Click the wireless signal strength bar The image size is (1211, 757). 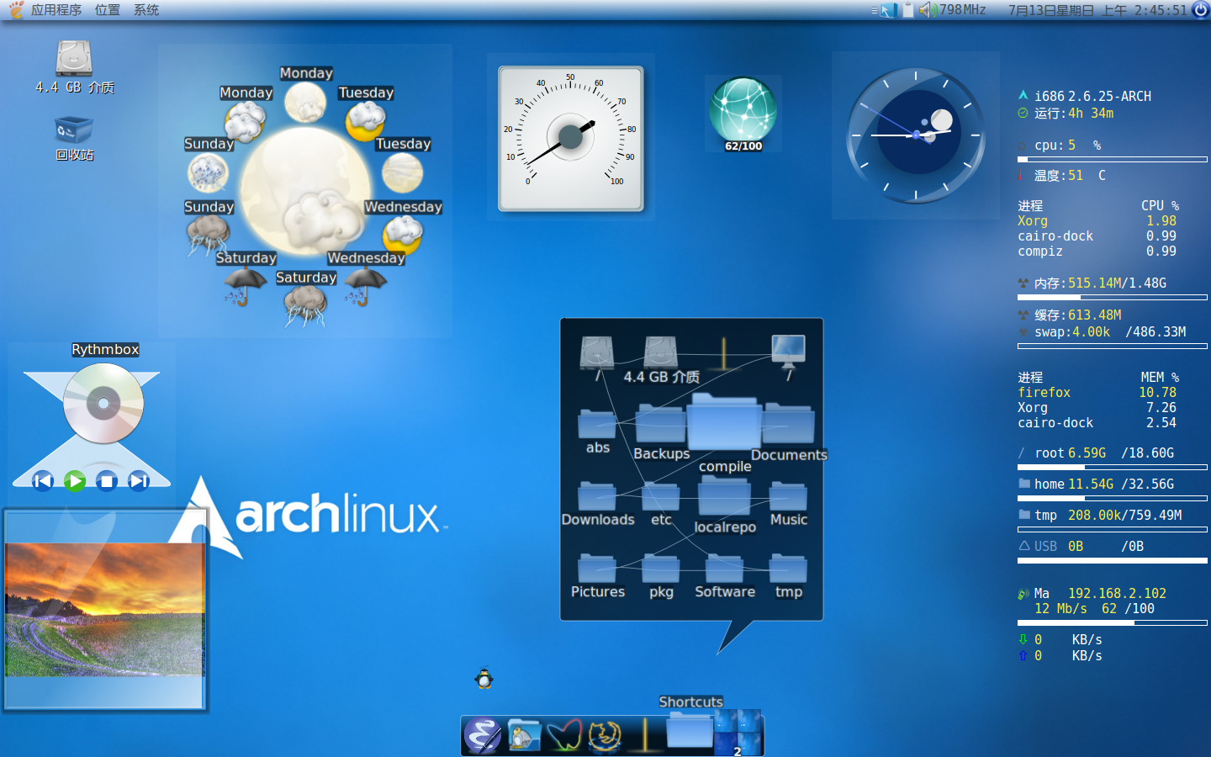[1113, 623]
